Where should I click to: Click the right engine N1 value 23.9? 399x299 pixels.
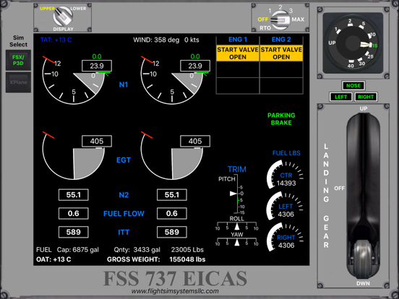(195, 66)
